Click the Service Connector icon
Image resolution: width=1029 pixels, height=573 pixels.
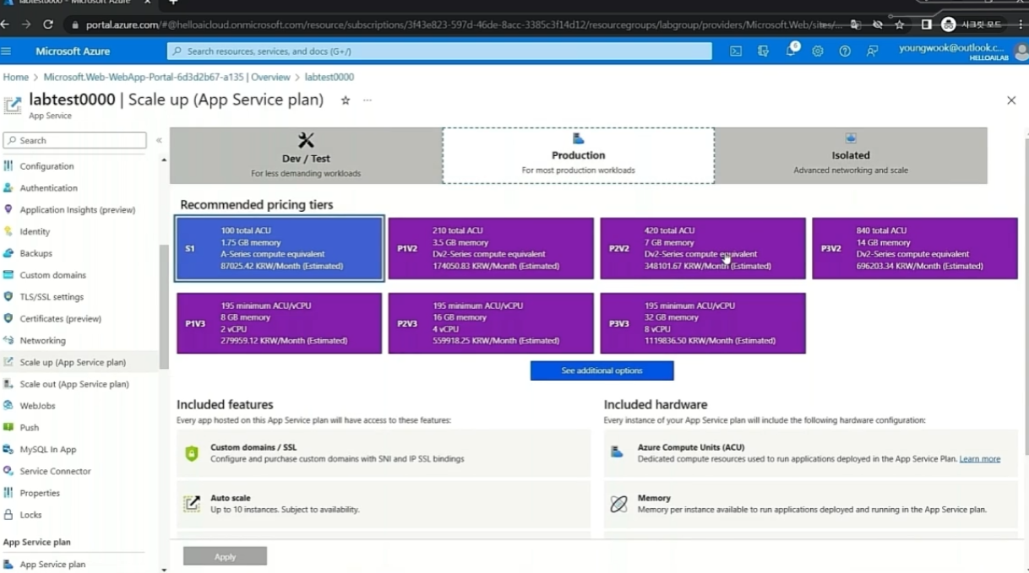pyautogui.click(x=8, y=471)
